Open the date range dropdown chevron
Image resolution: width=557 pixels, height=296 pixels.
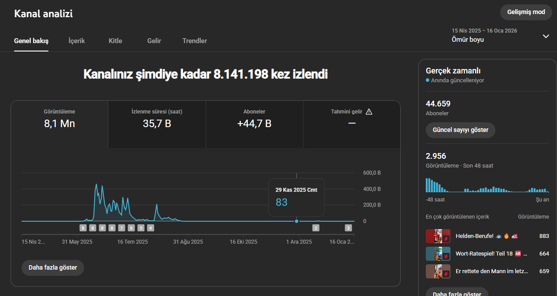tap(546, 36)
